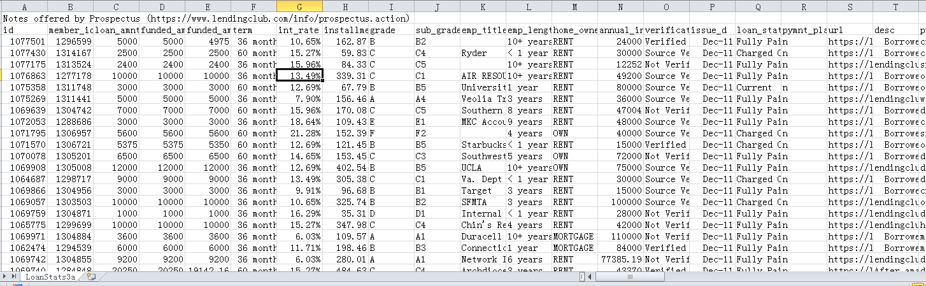This screenshot has width=926, height=286.
Task: Click the 'Target' employer cell
Action: [483, 190]
